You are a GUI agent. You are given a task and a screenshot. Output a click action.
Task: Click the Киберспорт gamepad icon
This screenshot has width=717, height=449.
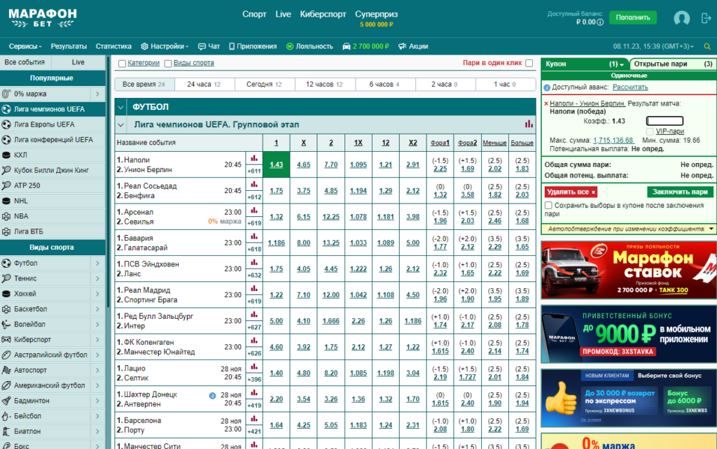coord(6,339)
